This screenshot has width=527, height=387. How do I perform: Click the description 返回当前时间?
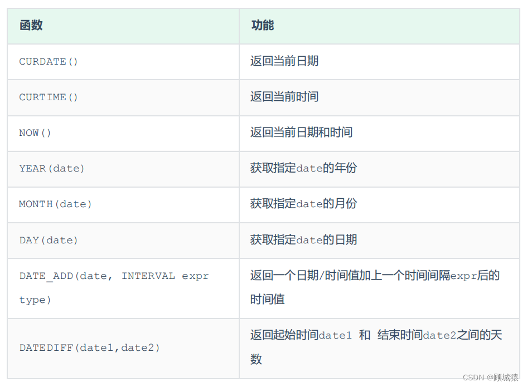[x=284, y=97]
